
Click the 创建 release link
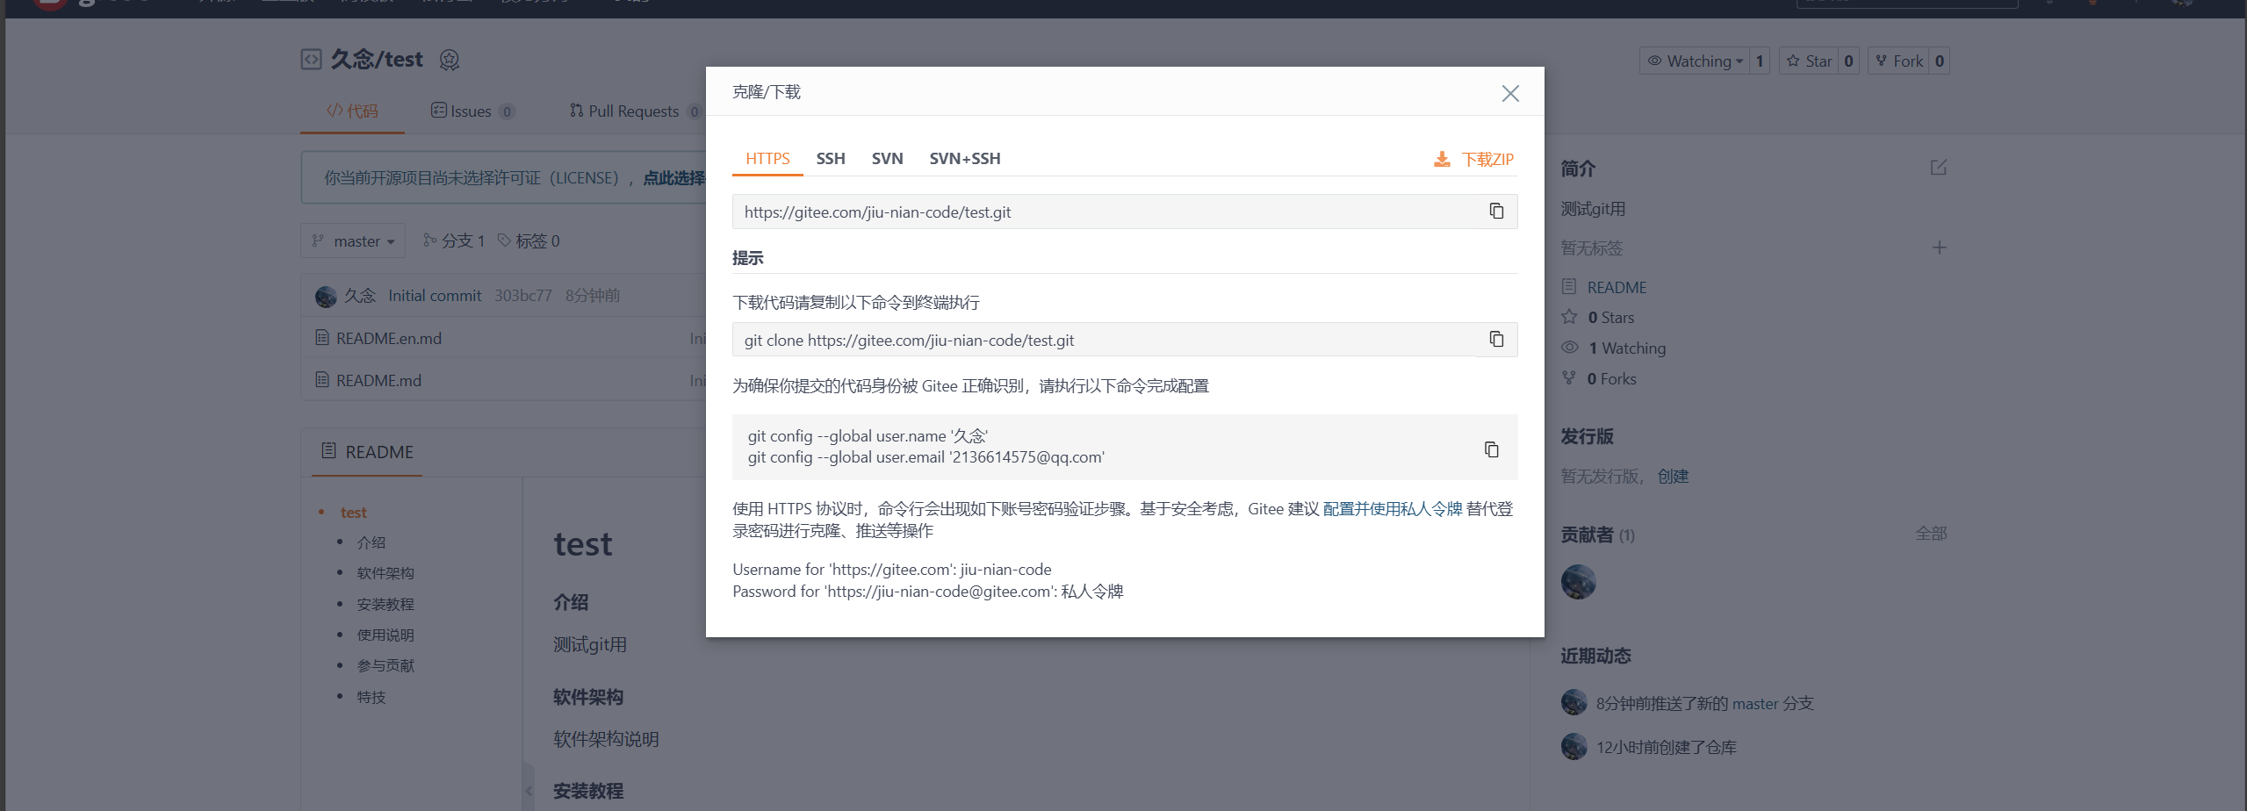(1673, 476)
